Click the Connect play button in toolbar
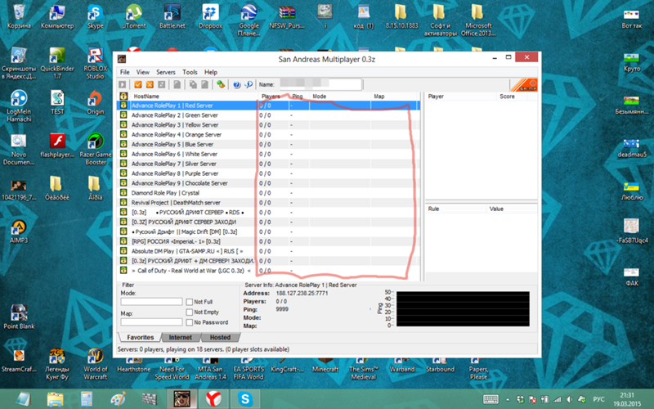 tap(123, 84)
